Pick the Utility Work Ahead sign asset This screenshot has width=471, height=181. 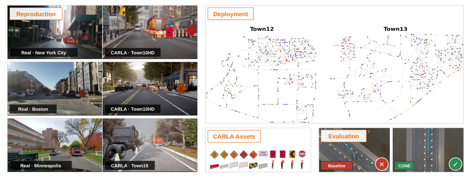234,155
